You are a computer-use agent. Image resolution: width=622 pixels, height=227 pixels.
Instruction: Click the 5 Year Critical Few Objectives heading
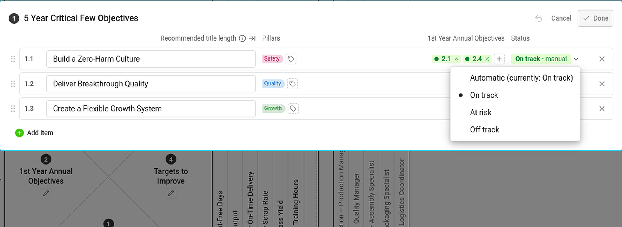click(81, 18)
